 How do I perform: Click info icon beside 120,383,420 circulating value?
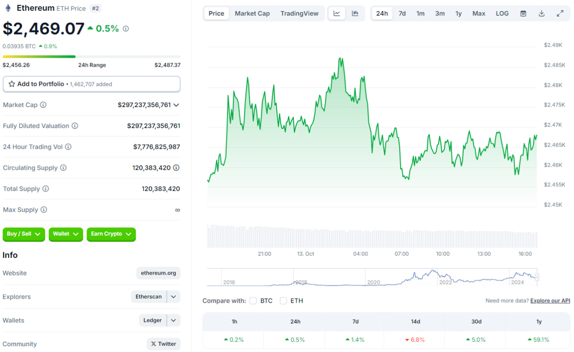point(176,168)
